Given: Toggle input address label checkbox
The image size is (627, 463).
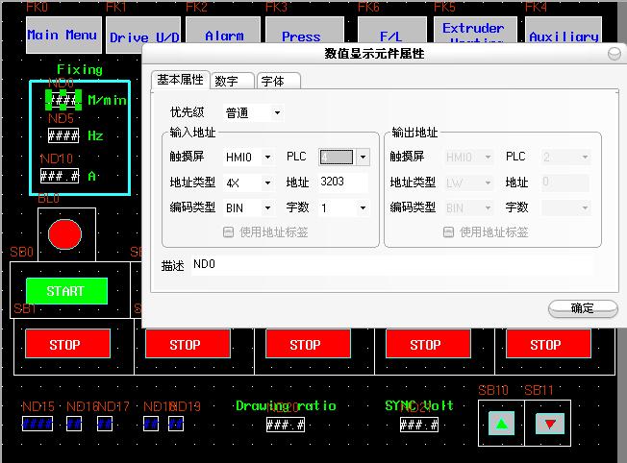Looking at the screenshot, I should [228, 231].
